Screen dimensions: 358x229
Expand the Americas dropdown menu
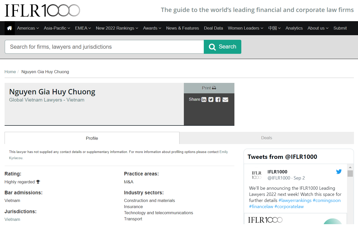28,28
